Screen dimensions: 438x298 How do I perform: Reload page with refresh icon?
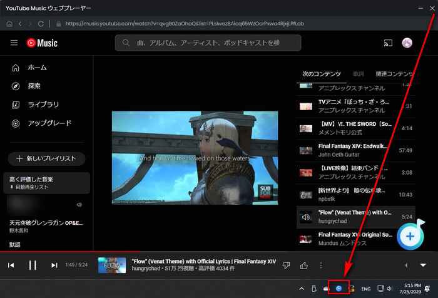[x=41, y=24]
